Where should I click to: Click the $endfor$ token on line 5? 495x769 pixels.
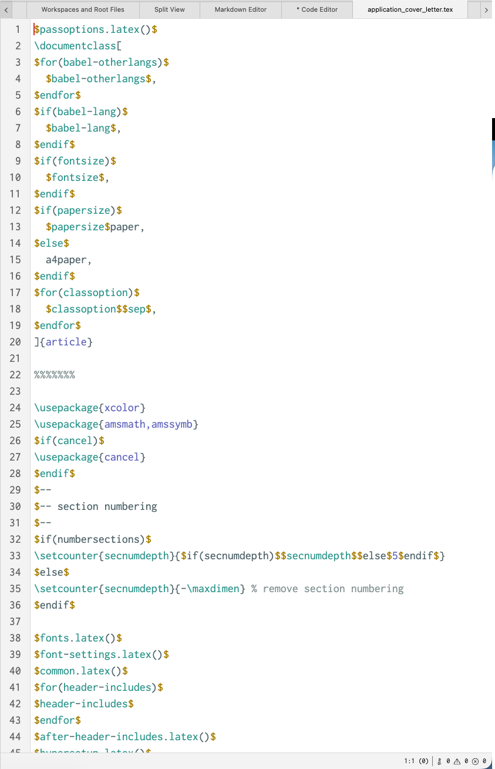pyautogui.click(x=57, y=95)
